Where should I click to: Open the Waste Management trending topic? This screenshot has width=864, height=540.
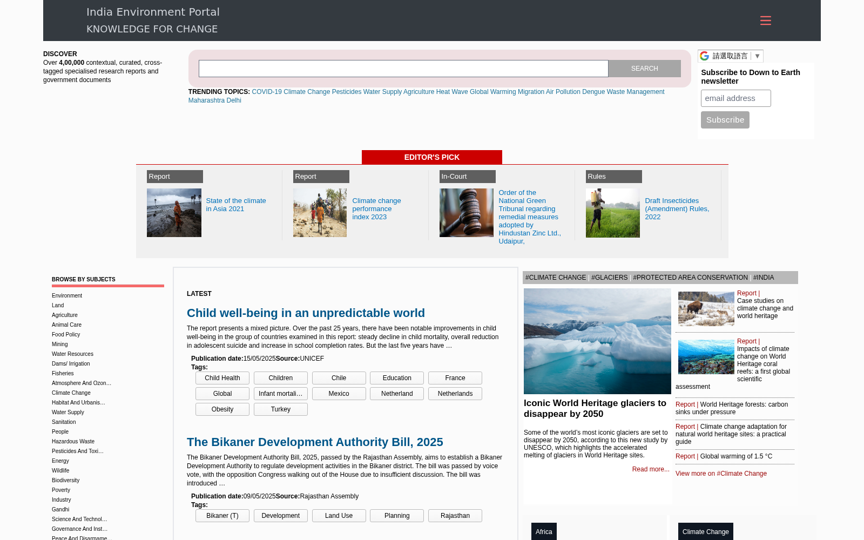click(636, 92)
